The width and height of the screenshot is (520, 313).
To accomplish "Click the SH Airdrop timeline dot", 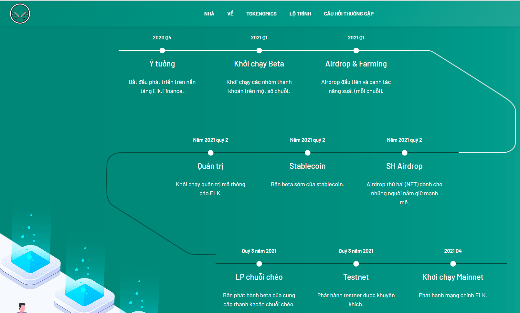I will point(405,153).
